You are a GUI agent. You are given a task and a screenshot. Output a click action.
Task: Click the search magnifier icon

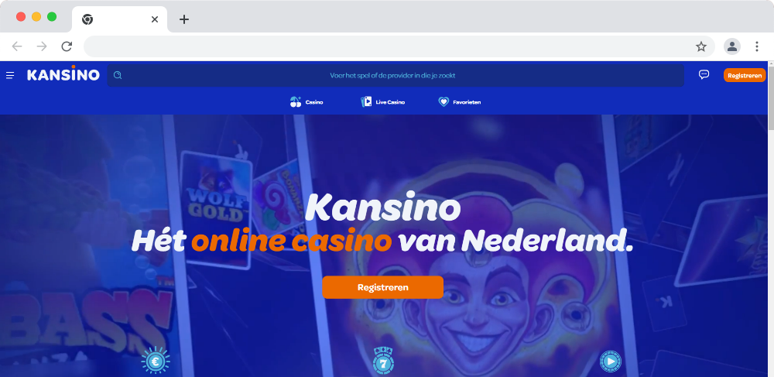tap(118, 76)
